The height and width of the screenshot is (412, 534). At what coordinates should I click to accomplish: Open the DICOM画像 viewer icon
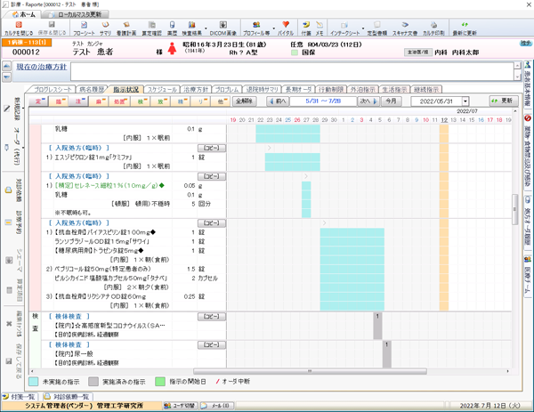[223, 28]
